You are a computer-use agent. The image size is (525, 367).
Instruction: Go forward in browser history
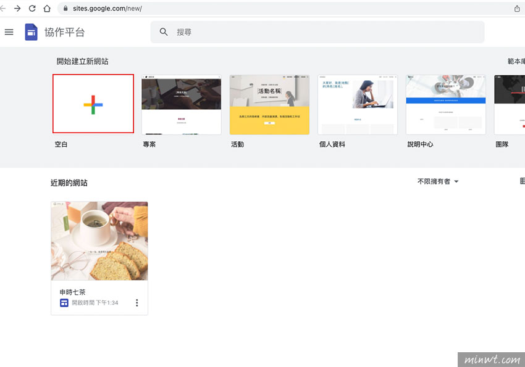tap(17, 9)
